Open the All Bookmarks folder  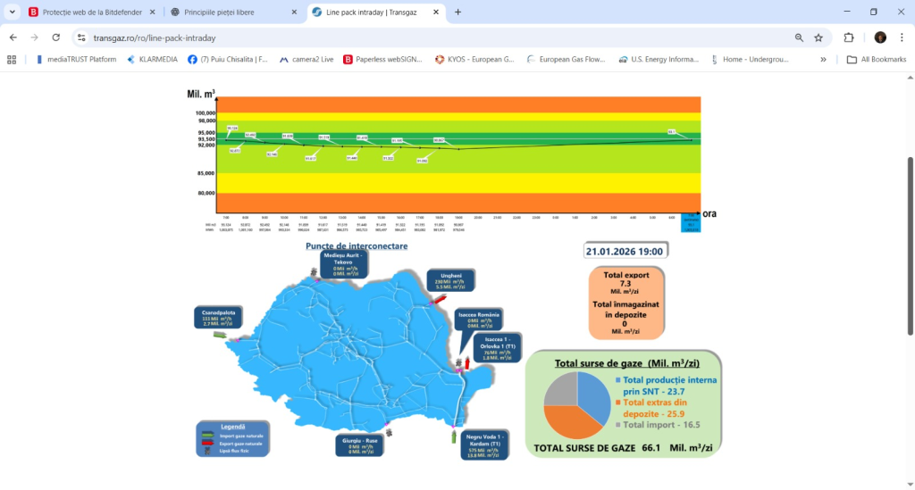(876, 60)
